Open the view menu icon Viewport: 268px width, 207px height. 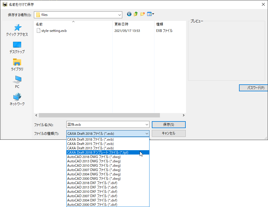click(150, 14)
